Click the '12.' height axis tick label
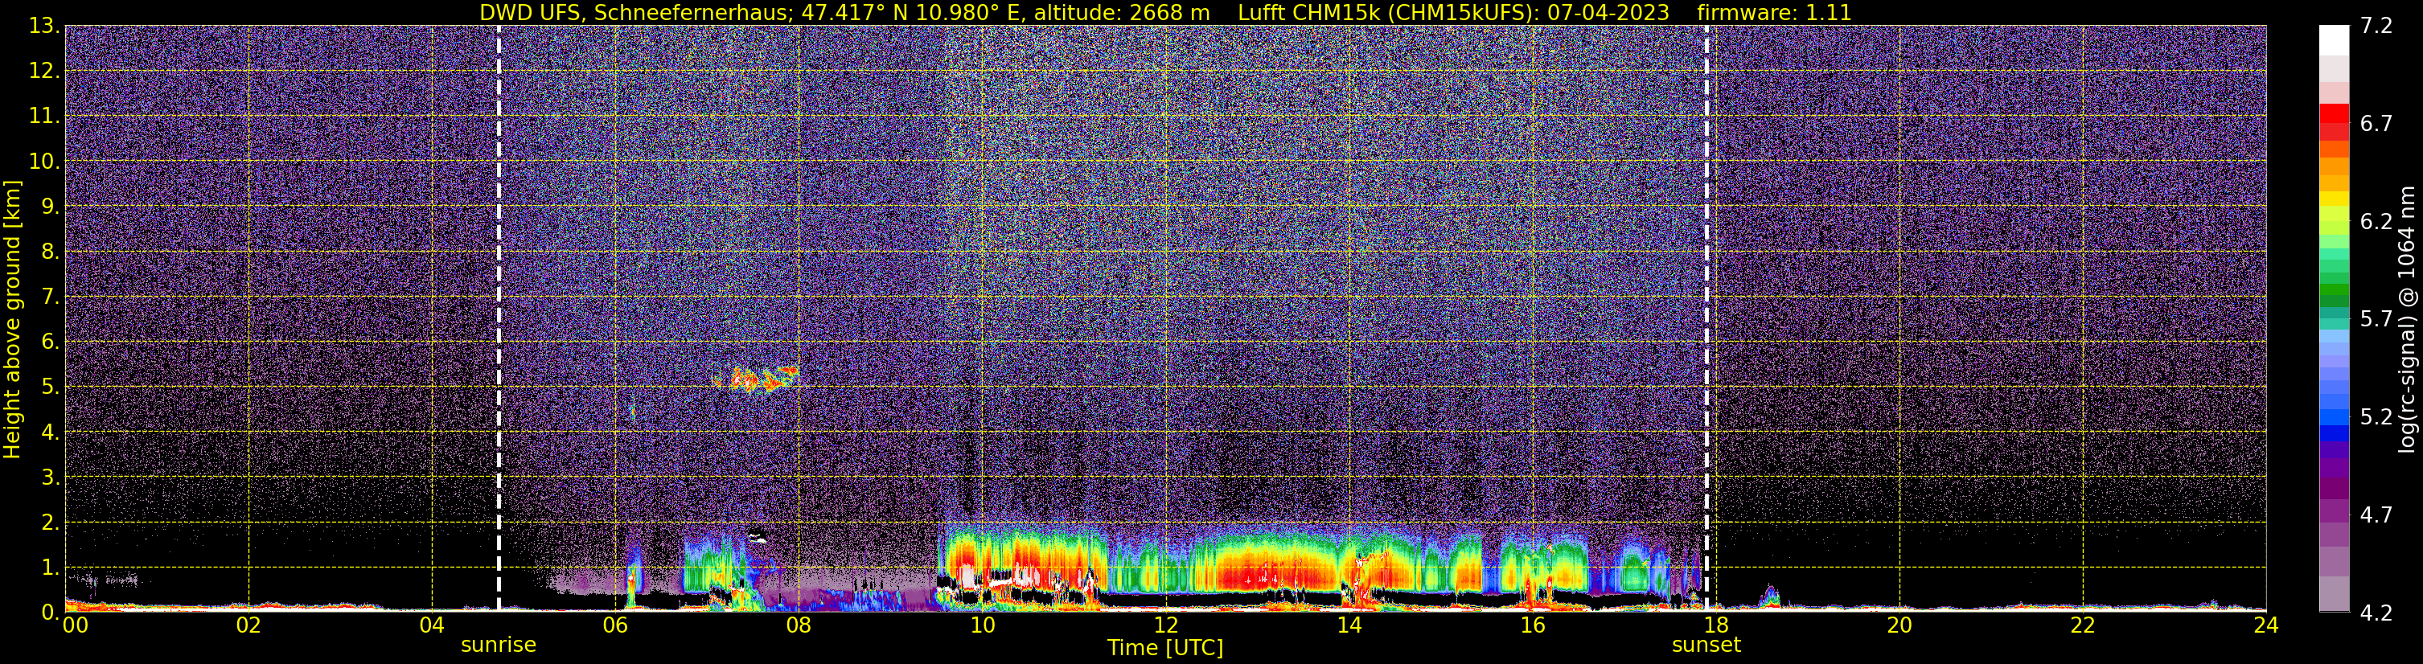The width and height of the screenshot is (2423, 664). [x=44, y=72]
